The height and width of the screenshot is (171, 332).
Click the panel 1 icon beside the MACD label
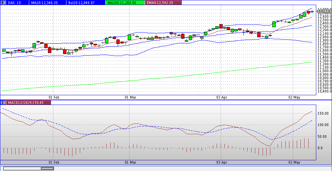pos(3,103)
